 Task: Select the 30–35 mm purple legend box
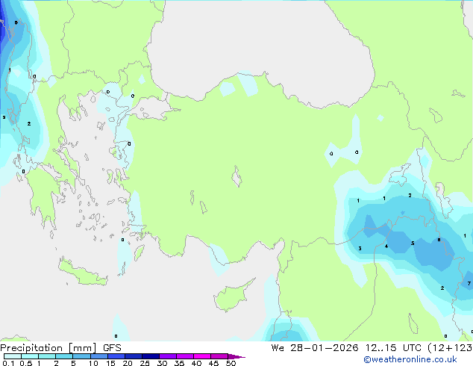point(168,356)
